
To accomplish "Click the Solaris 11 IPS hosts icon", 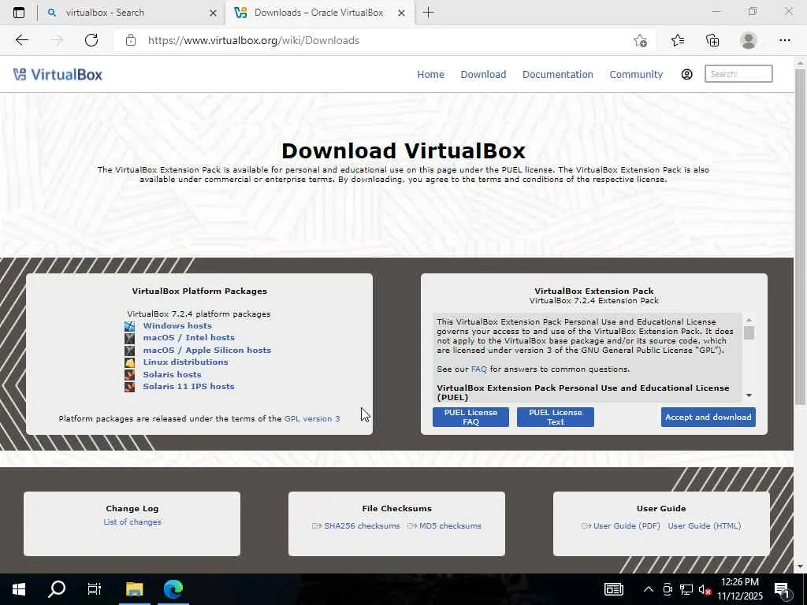I will [130, 386].
